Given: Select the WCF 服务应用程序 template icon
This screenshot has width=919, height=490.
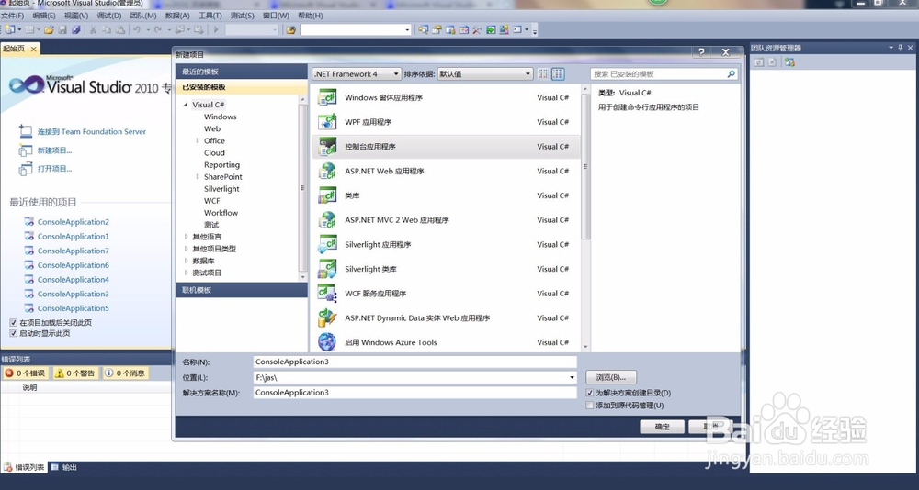Looking at the screenshot, I should [327, 294].
